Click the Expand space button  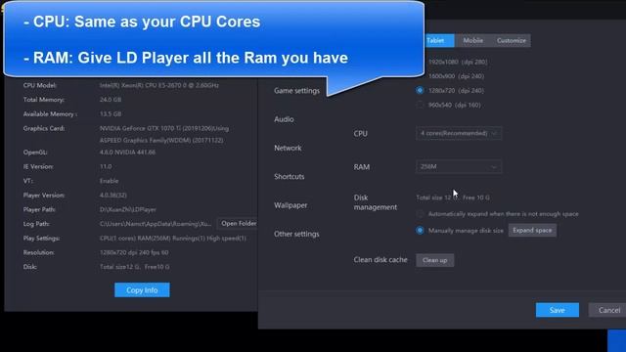tap(532, 231)
